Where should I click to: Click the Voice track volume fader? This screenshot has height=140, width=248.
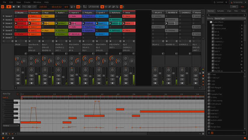pos(131,73)
